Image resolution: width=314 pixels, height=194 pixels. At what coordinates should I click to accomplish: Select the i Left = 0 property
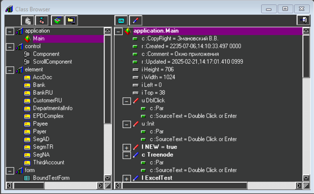151,85
